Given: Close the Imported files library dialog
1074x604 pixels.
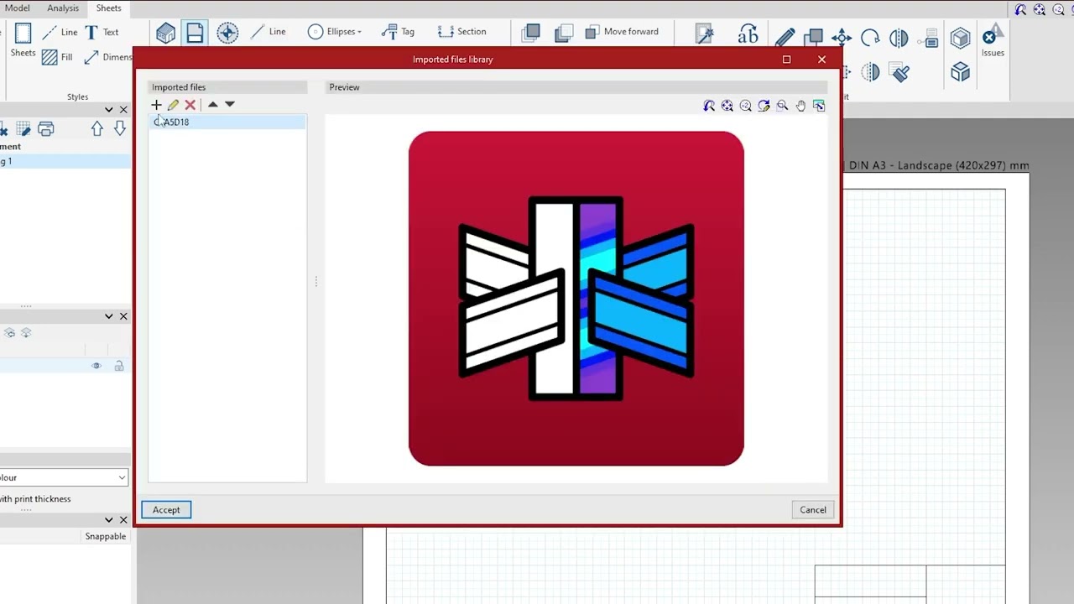Looking at the screenshot, I should (821, 60).
